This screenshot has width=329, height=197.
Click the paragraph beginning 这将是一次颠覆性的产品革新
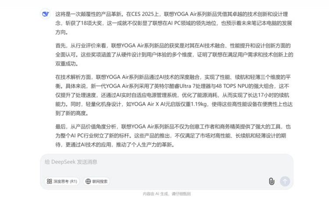[174, 23]
